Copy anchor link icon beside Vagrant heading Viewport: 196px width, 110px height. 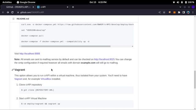13,70
